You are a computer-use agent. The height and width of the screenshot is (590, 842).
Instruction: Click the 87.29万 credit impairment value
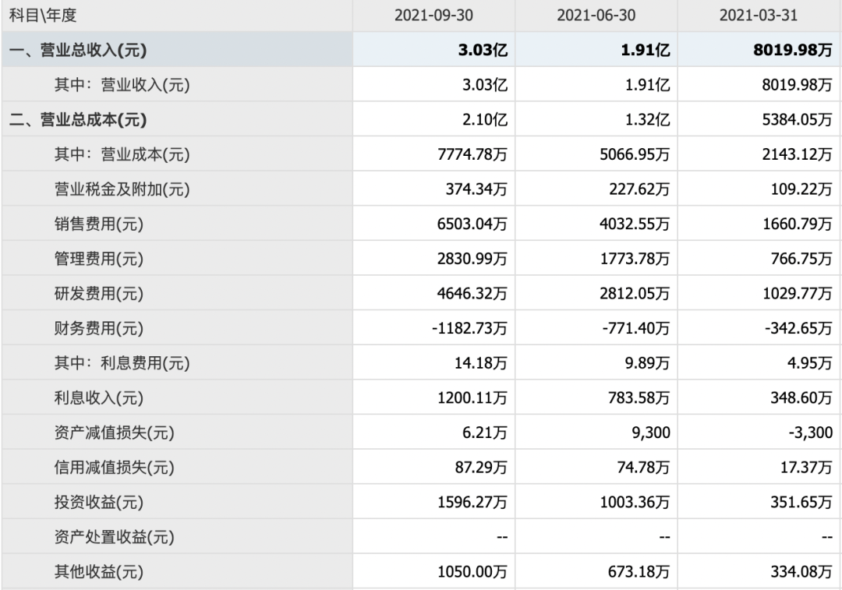[x=481, y=467]
